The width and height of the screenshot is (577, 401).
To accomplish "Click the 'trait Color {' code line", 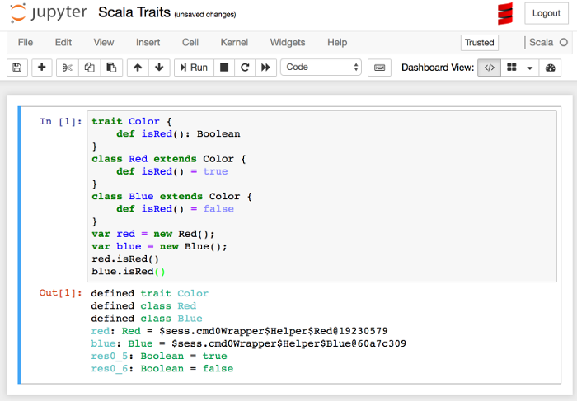I will [x=132, y=121].
